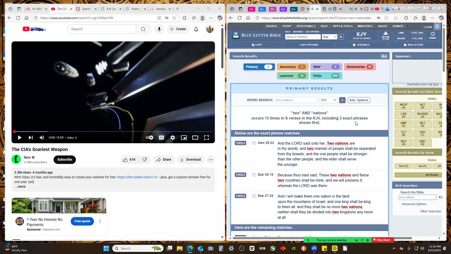Open Copy Options panel
Screen dimensions: 451x254
(309, 45)
